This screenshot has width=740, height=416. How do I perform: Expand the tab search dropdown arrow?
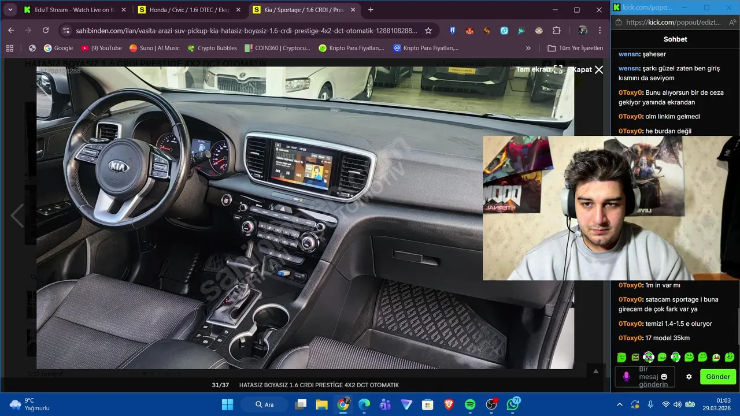10,10
